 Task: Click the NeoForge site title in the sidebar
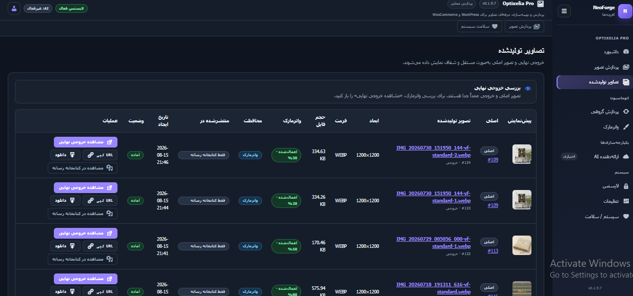[603, 8]
